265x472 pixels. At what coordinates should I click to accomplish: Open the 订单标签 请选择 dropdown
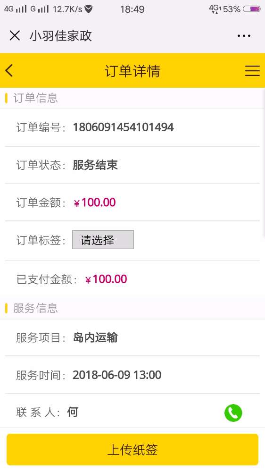pyautogui.click(x=103, y=240)
